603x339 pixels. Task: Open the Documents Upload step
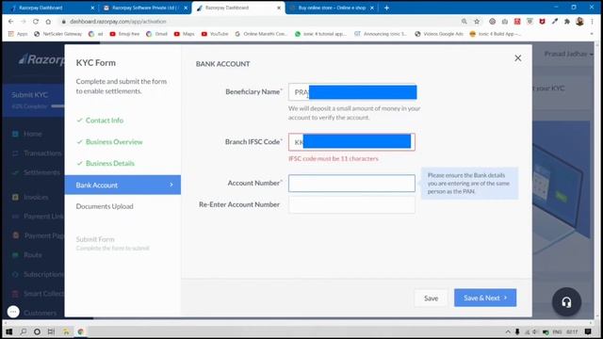click(105, 206)
